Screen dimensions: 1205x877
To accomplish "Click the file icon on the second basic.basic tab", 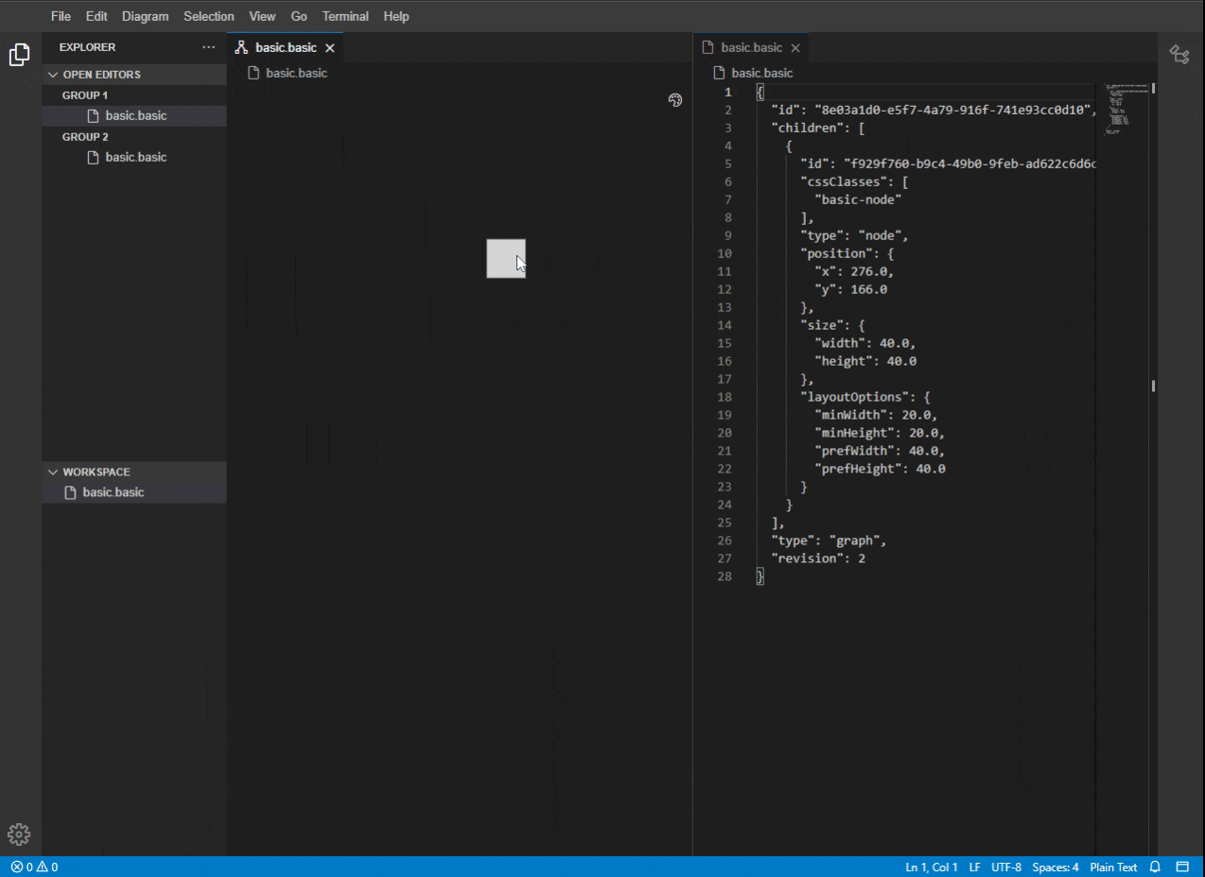I will [x=707, y=47].
